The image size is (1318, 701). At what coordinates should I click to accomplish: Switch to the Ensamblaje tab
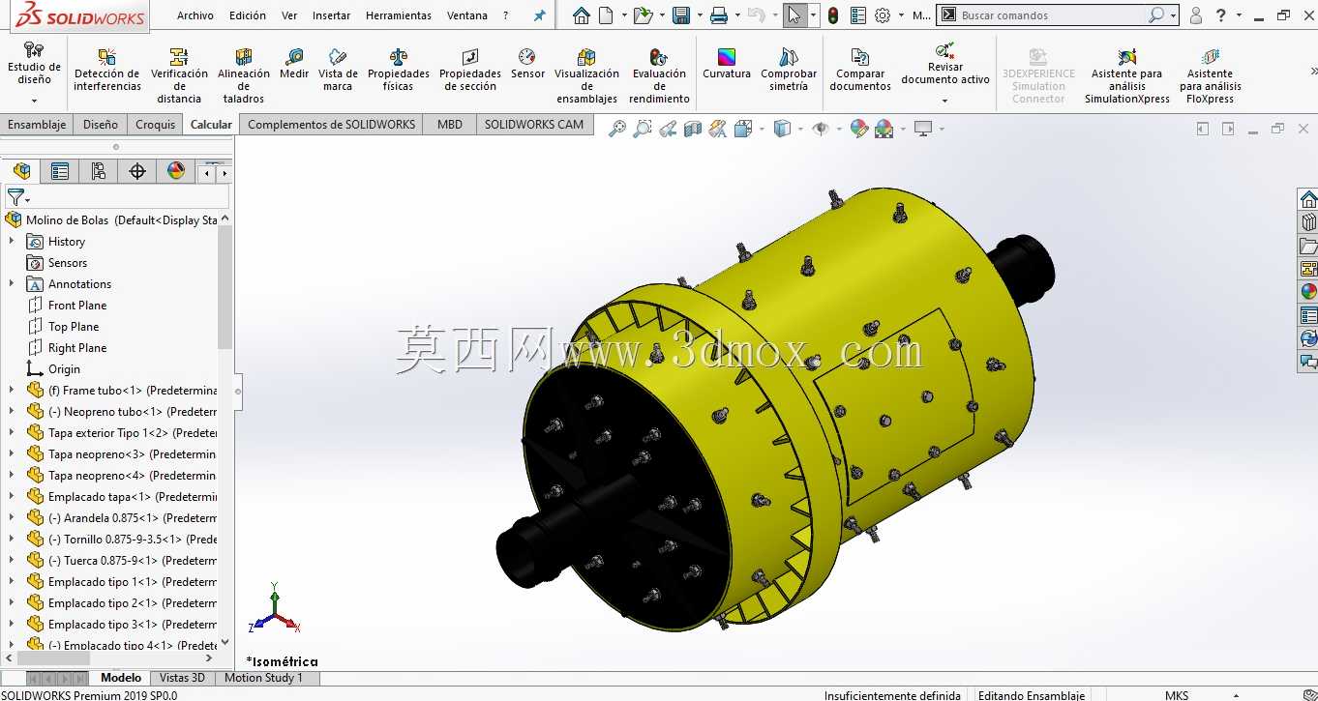point(37,125)
